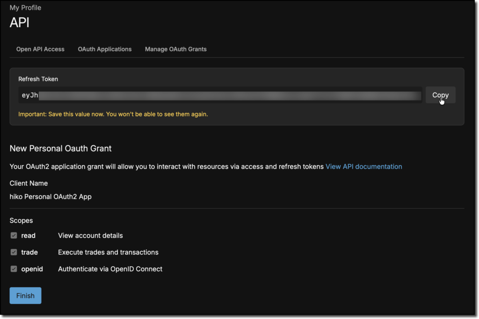The height and width of the screenshot is (319, 479).
Task: Click the 'Execute trades and transactions' description
Action: click(108, 252)
